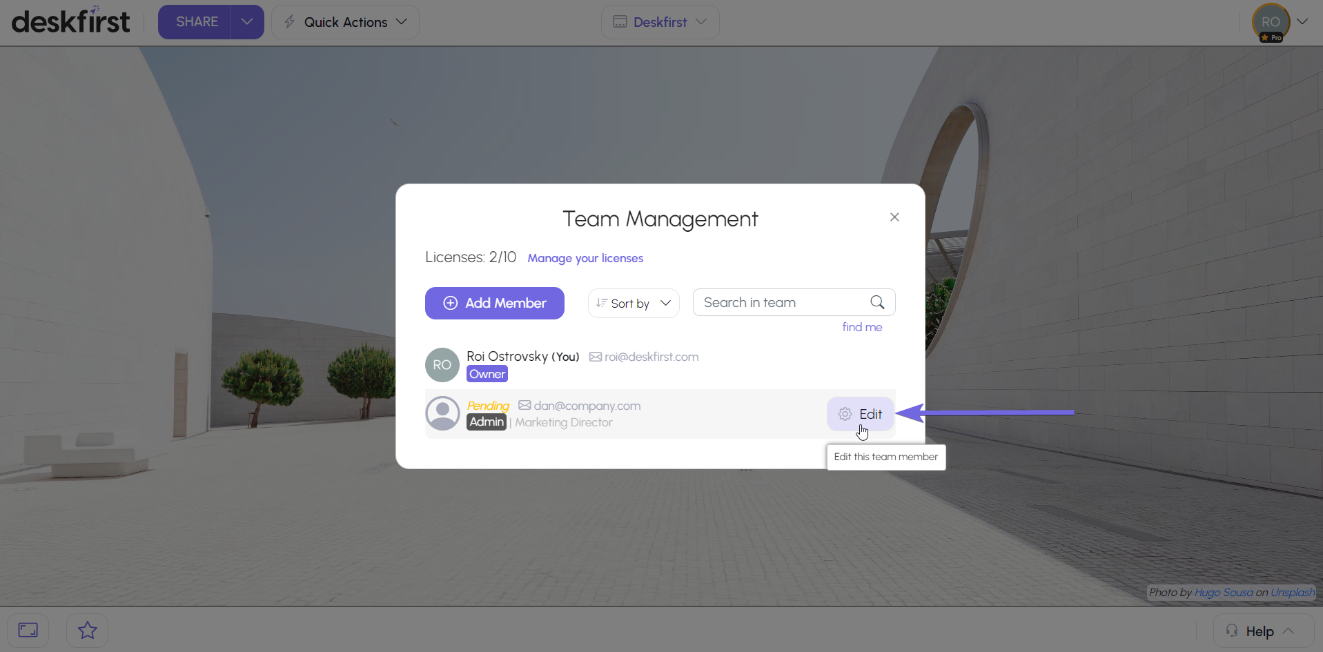1323x652 pixels.
Task: Click the Owner role badge
Action: point(487,374)
